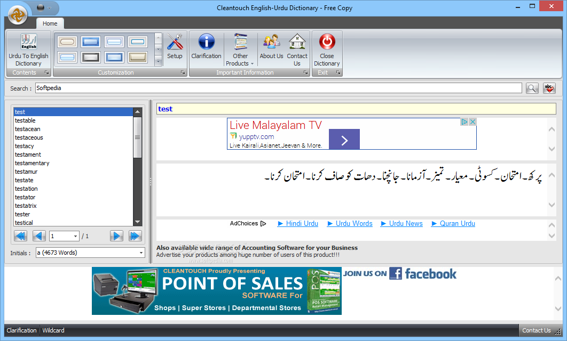Screen dimensions: 567x341
Task: Open Important Information dialog launcher
Action: (x=305, y=72)
